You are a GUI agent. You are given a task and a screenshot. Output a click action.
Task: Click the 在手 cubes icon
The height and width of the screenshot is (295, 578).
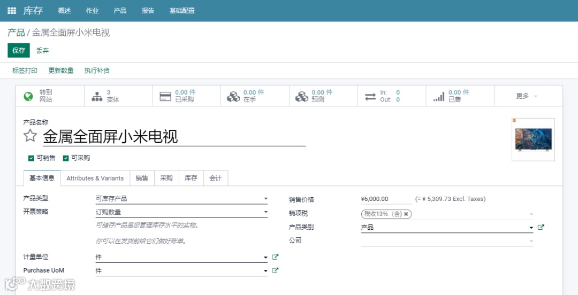pyautogui.click(x=233, y=97)
